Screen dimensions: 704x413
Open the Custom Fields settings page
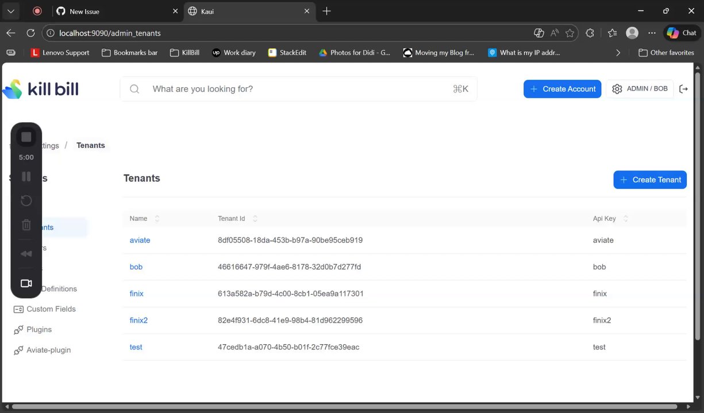coord(51,309)
